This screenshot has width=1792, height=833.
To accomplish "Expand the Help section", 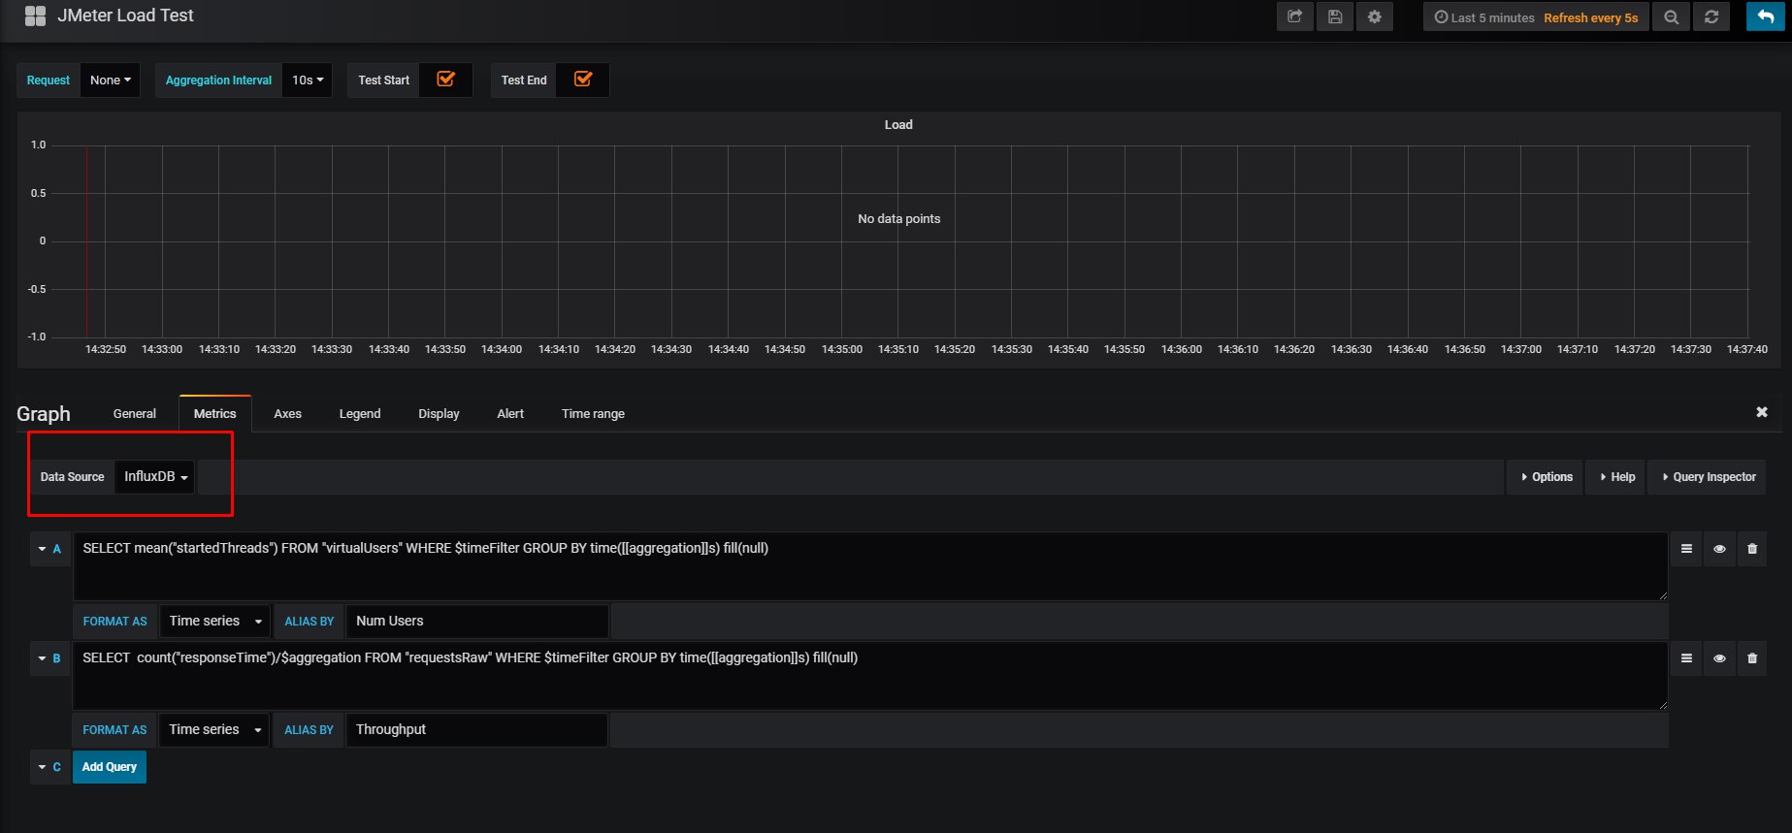I will click(x=1616, y=477).
